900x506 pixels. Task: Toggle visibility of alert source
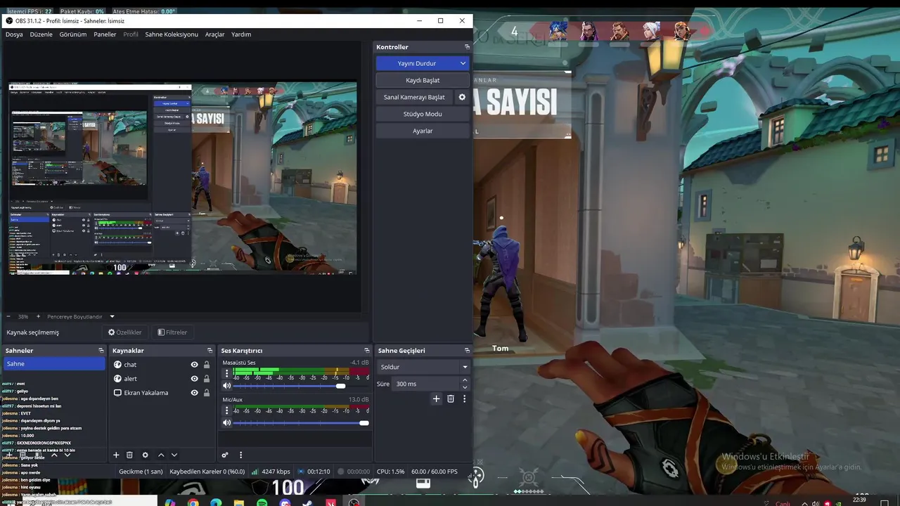pos(194,379)
